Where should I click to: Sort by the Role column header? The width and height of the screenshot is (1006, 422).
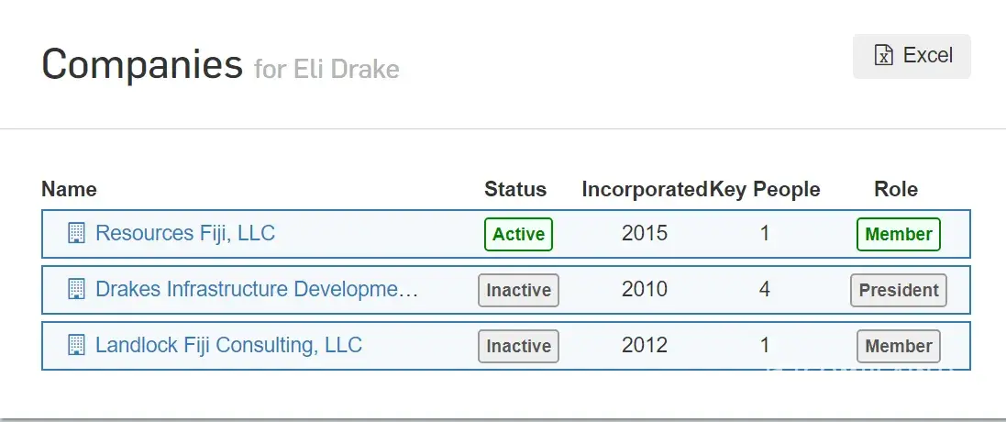[x=896, y=190]
